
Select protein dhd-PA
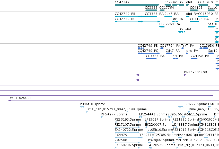point(187,53)
